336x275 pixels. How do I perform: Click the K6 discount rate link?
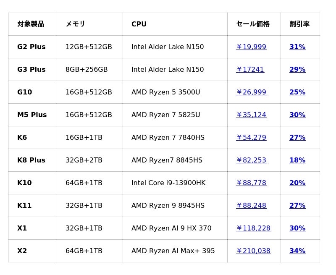click(x=297, y=138)
